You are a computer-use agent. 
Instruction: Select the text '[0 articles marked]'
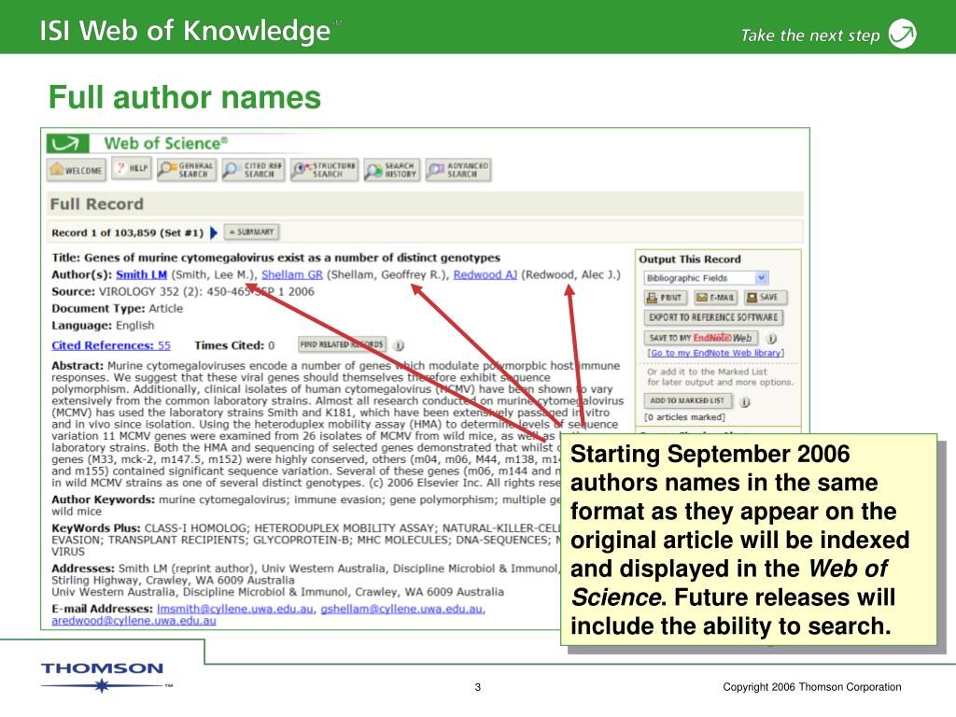click(684, 417)
